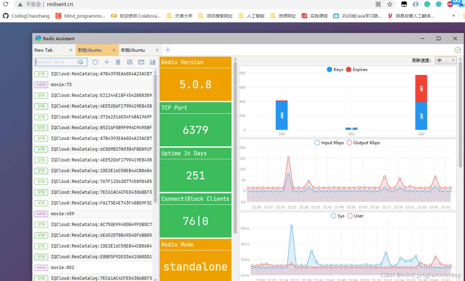The width and height of the screenshot is (465, 281).
Task: Click the ruler analysis icon in toolbar
Action: pyautogui.click(x=153, y=62)
